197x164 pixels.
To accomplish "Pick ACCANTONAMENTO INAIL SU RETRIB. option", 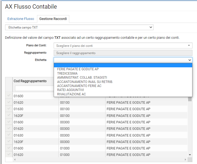I will click(x=85, y=82).
